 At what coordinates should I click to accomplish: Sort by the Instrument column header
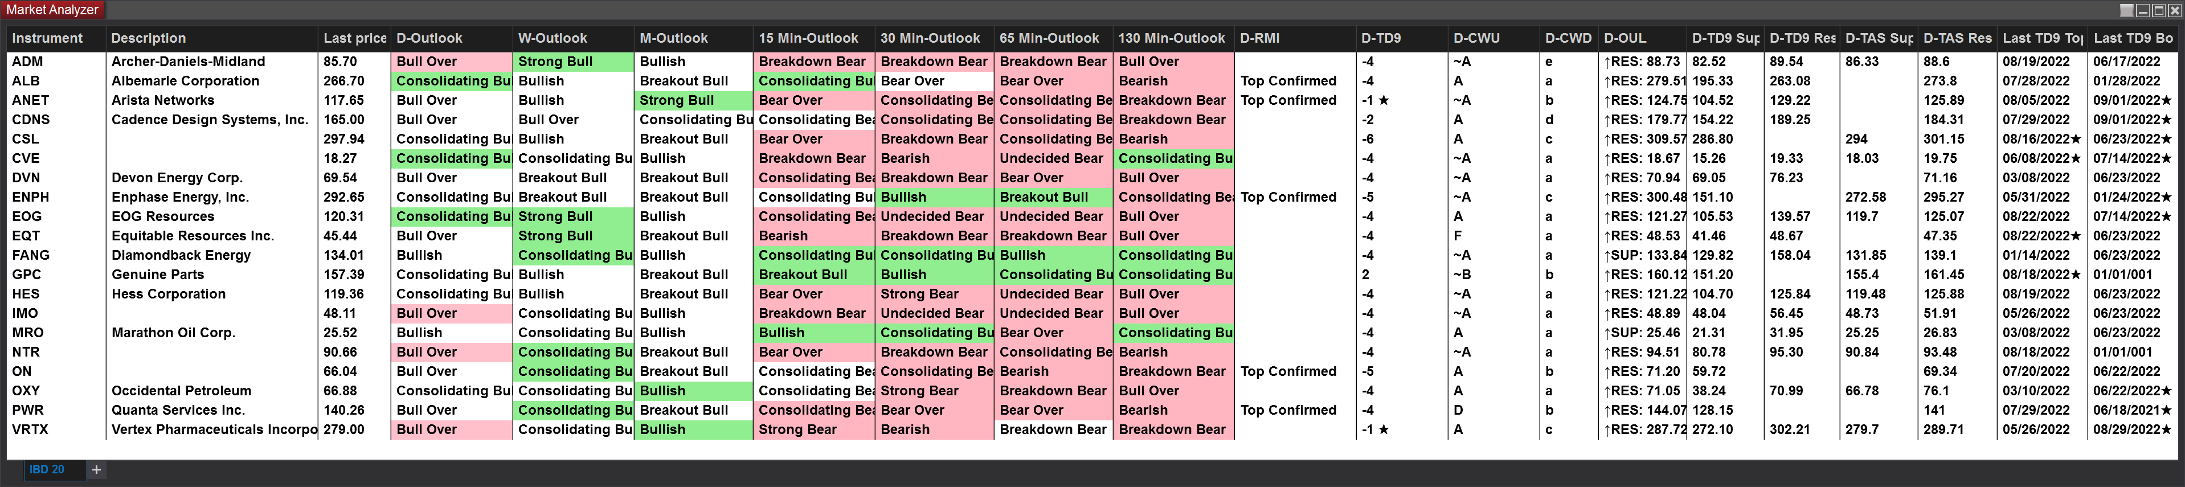coord(56,38)
